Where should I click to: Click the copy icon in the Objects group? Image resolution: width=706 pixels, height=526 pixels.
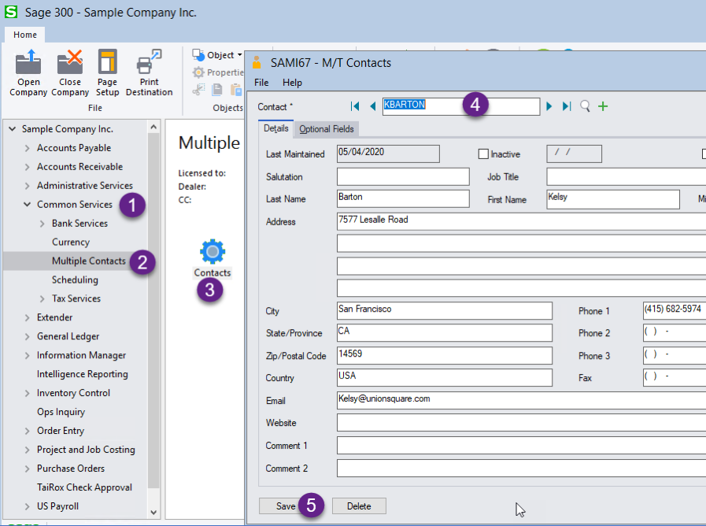click(217, 90)
